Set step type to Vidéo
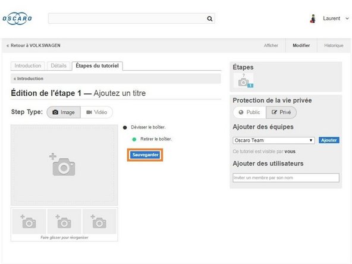The image size is (352, 264). [x=96, y=112]
